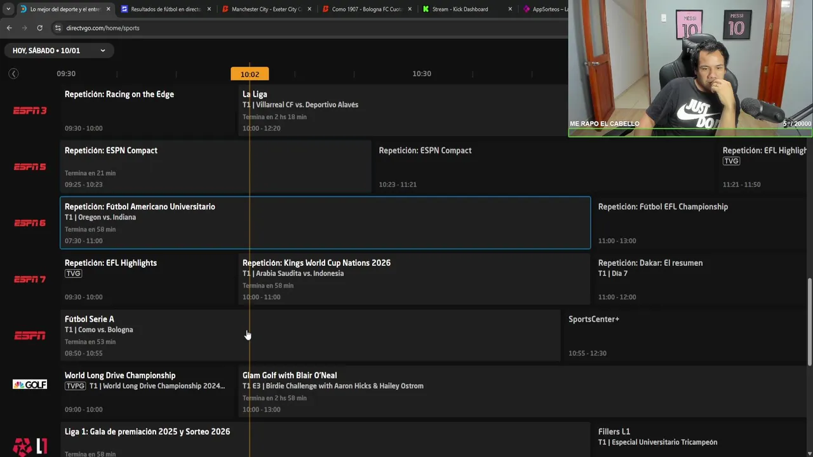Screen dimensions: 813x457
Task: Close the Stream - Kick Dashboard tab
Action: 510,9
